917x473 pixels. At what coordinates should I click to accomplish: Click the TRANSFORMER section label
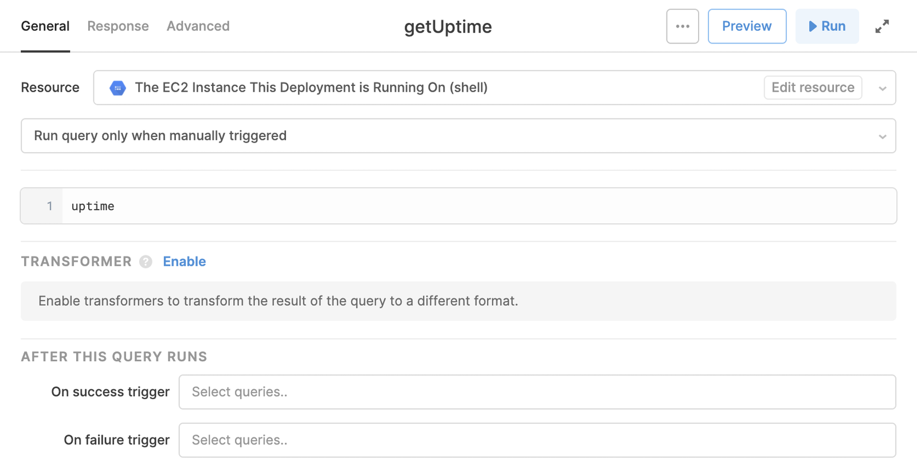coord(76,262)
